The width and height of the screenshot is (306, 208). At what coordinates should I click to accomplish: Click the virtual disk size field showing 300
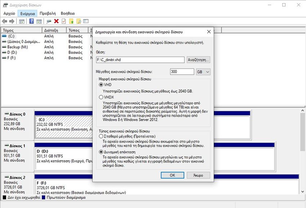coord(182,72)
